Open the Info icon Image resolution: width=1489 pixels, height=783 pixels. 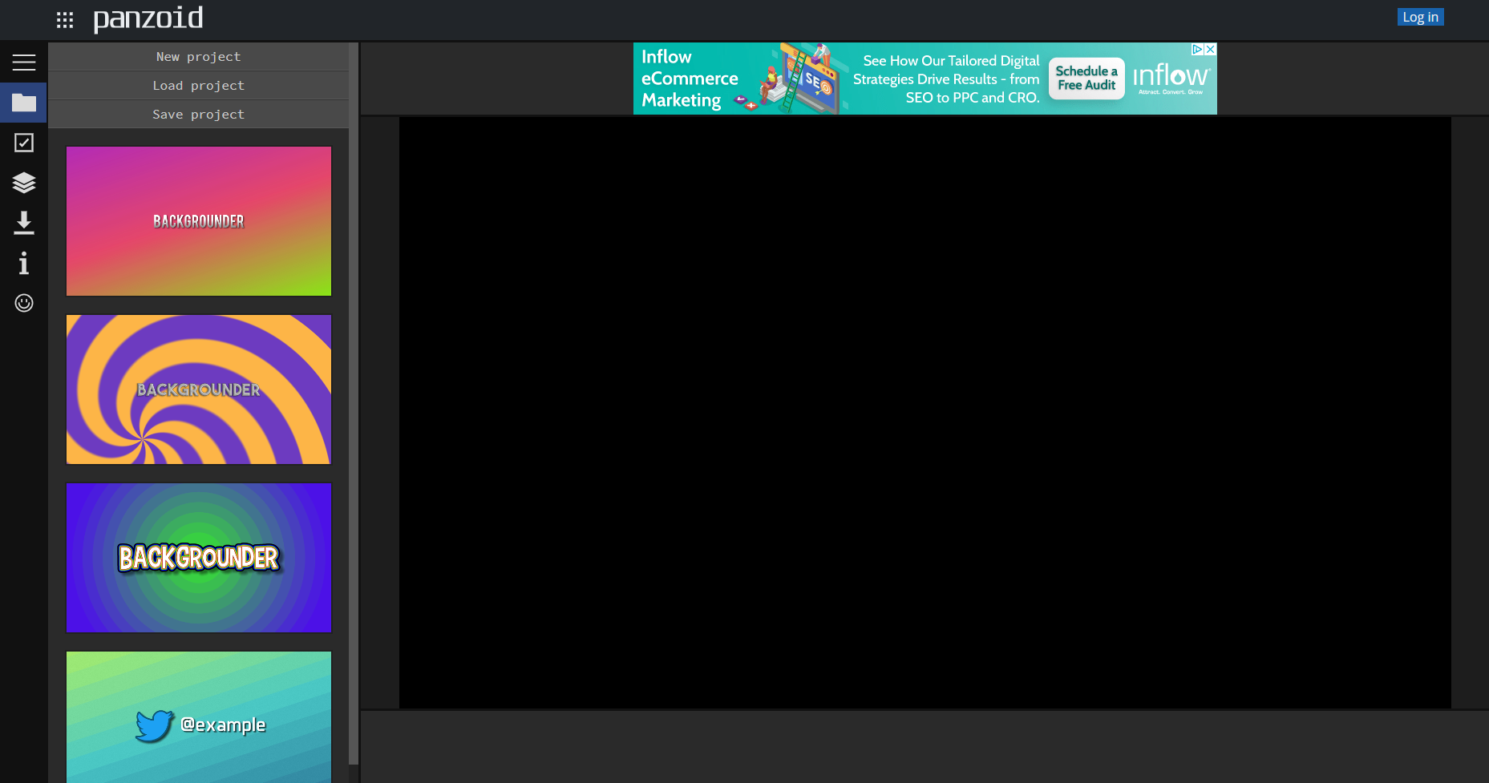pyautogui.click(x=24, y=263)
